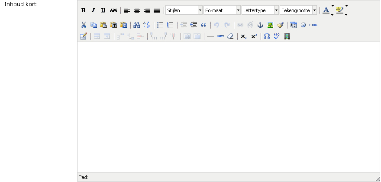This screenshot has width=381, height=182.
Task: Insert special character with omega icon
Action: (x=267, y=36)
